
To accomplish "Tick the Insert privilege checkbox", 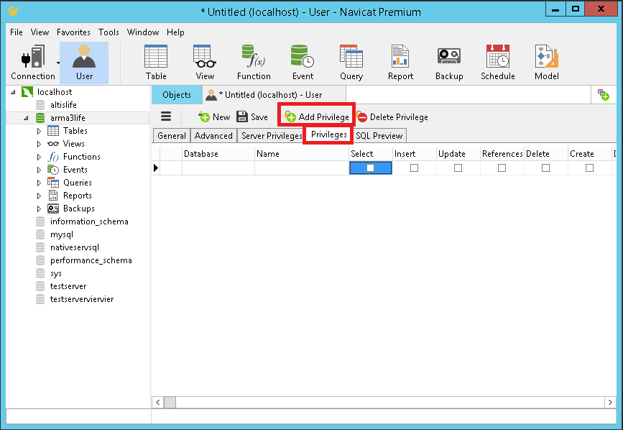I will click(x=414, y=168).
